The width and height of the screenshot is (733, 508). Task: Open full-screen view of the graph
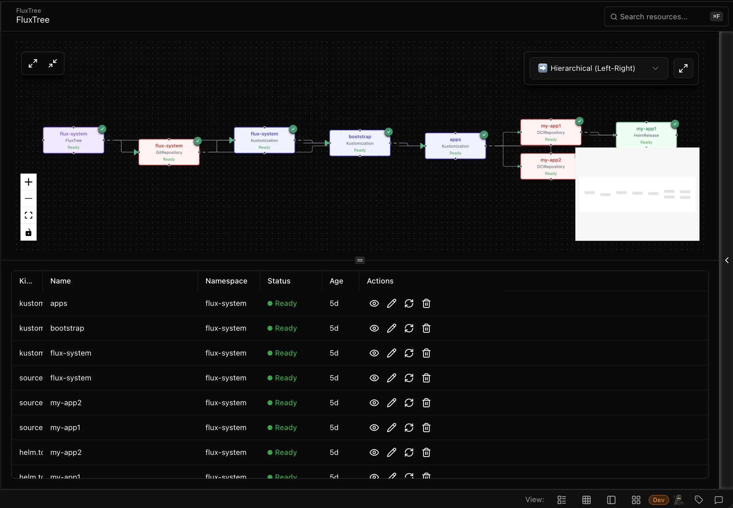coord(683,68)
